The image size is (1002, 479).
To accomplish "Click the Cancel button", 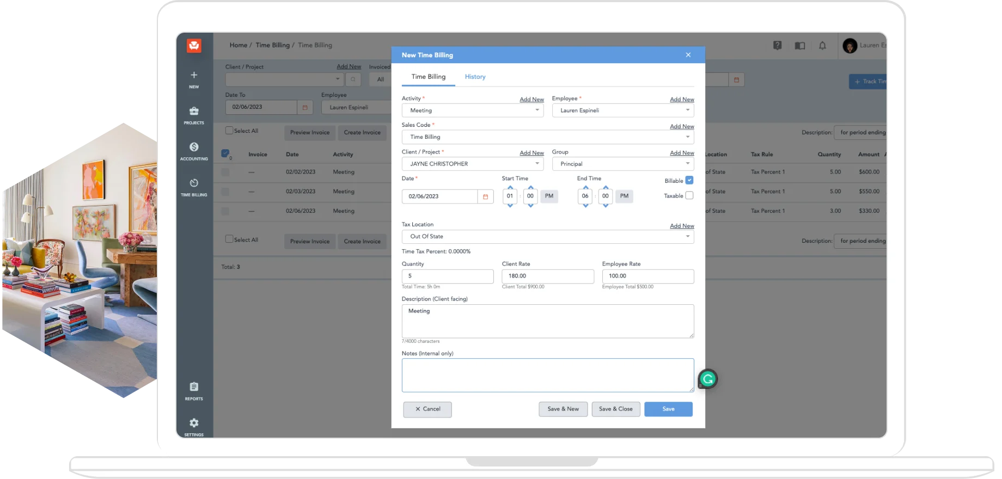I will pos(427,409).
